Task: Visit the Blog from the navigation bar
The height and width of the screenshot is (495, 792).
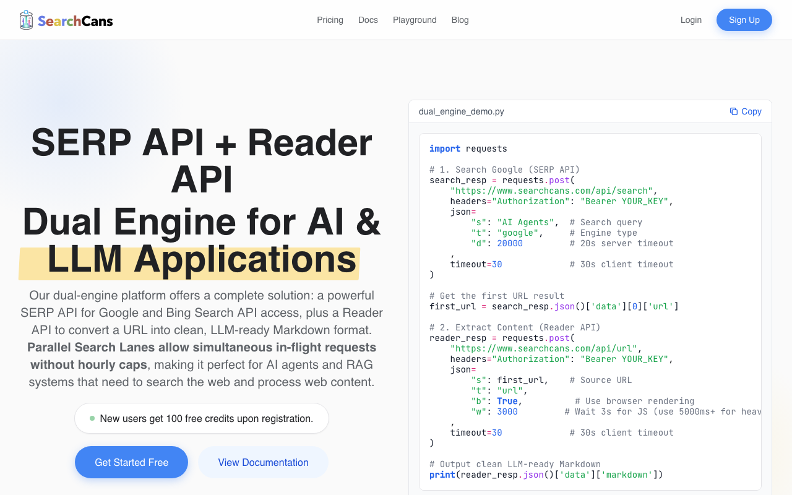Action: pos(460,20)
